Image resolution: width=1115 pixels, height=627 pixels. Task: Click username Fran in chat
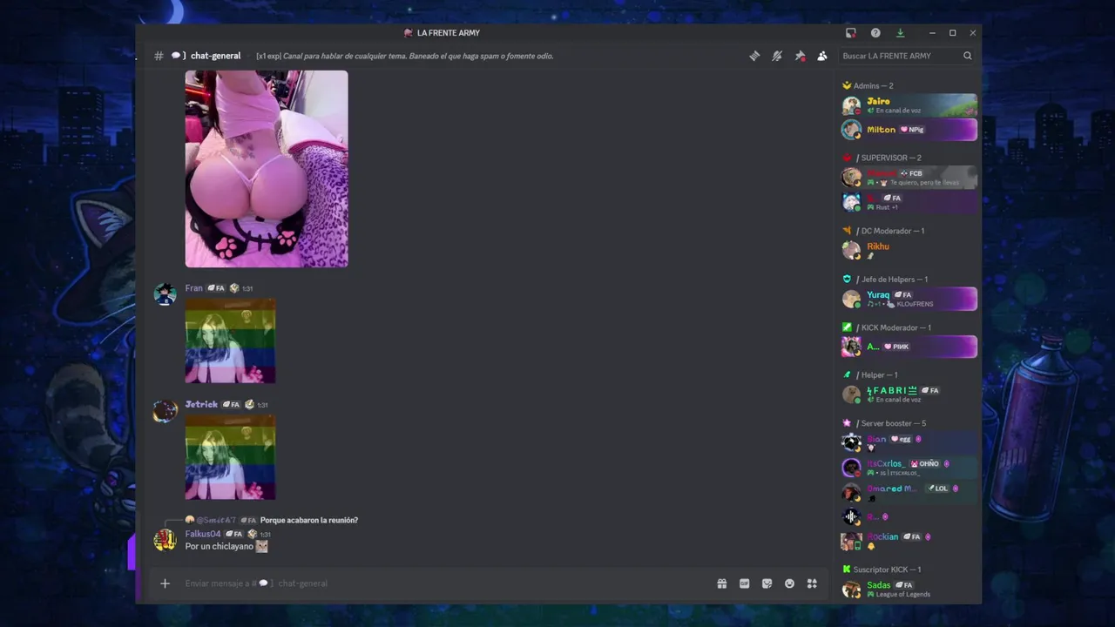coord(193,288)
